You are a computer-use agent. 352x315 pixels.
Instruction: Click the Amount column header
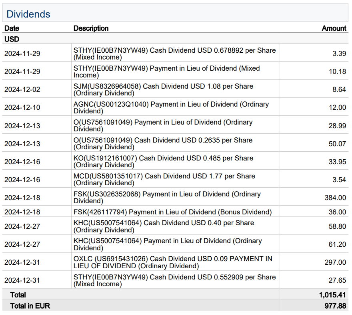[x=334, y=28]
